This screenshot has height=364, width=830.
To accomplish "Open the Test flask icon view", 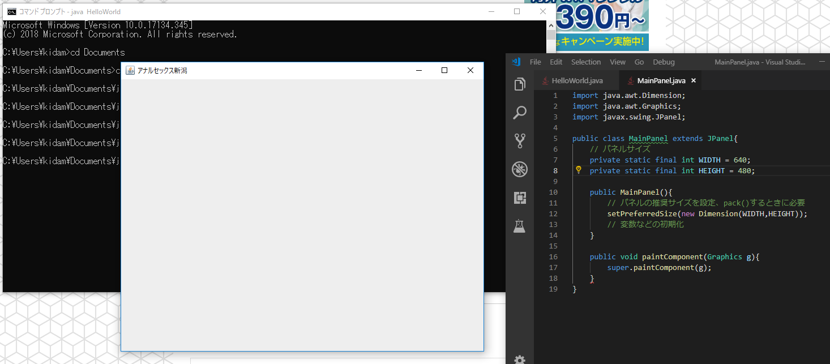I will pos(519,226).
